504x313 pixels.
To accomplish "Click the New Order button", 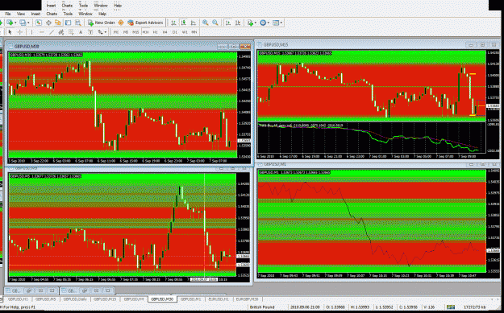I will [x=102, y=23].
